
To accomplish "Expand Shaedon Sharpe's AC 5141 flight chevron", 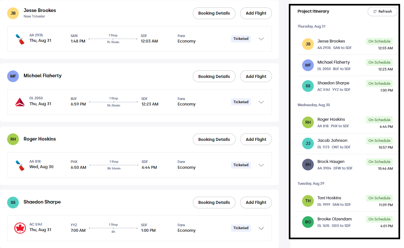I will (261, 228).
